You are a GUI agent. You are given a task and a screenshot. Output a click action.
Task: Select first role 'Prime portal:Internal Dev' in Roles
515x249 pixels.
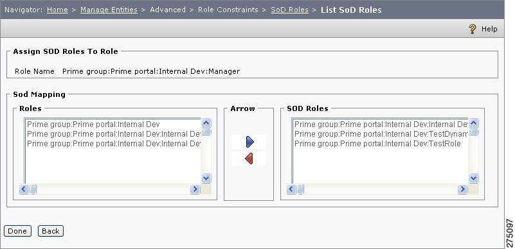[113, 125]
